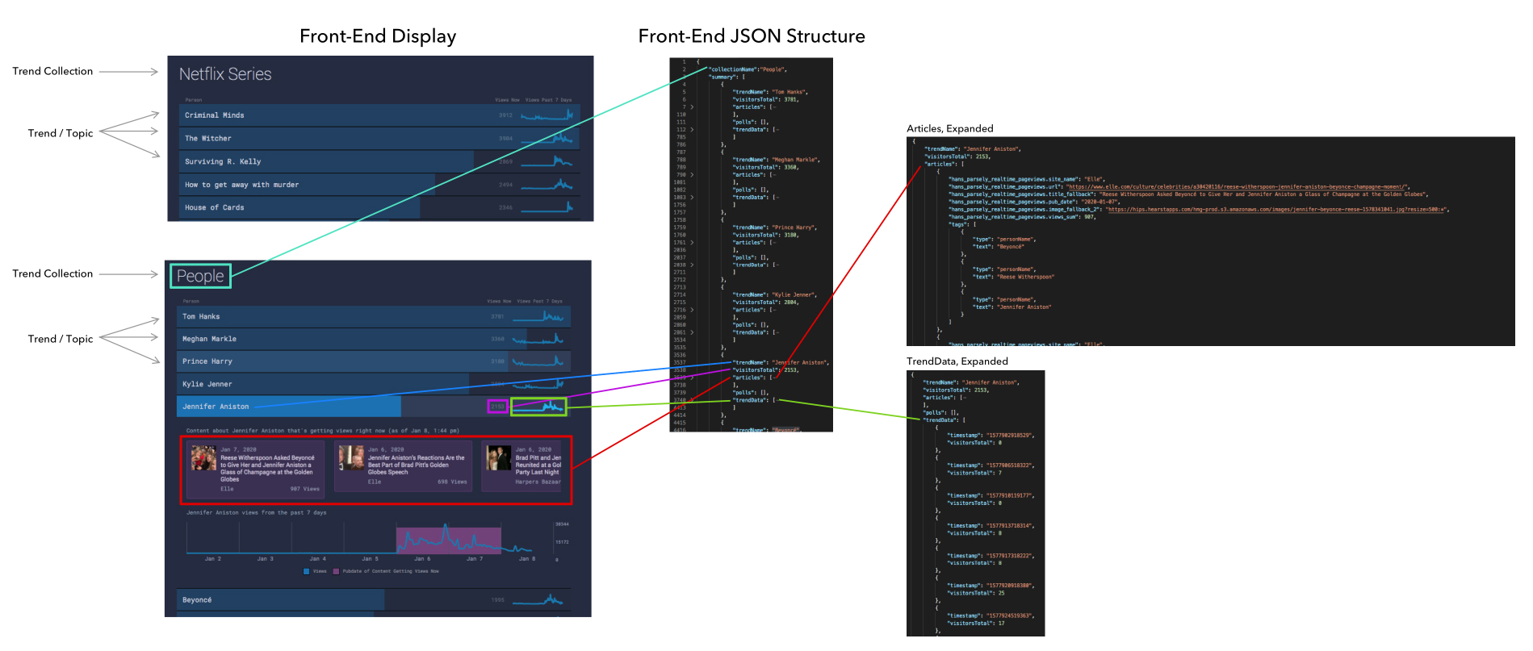Open Reese Witherspoon champagne article thumbnail
Image resolution: width=1533 pixels, height=651 pixels.
coord(203,458)
